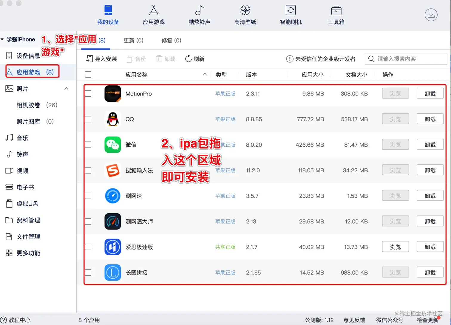
Task: Check the QQ row checkbox
Action: coord(88,119)
